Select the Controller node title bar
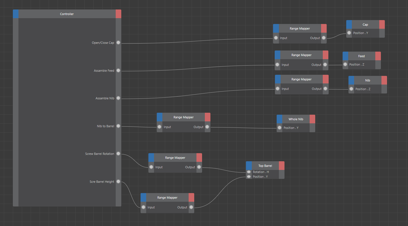Screen dimensions: 408x226 coord(67,14)
